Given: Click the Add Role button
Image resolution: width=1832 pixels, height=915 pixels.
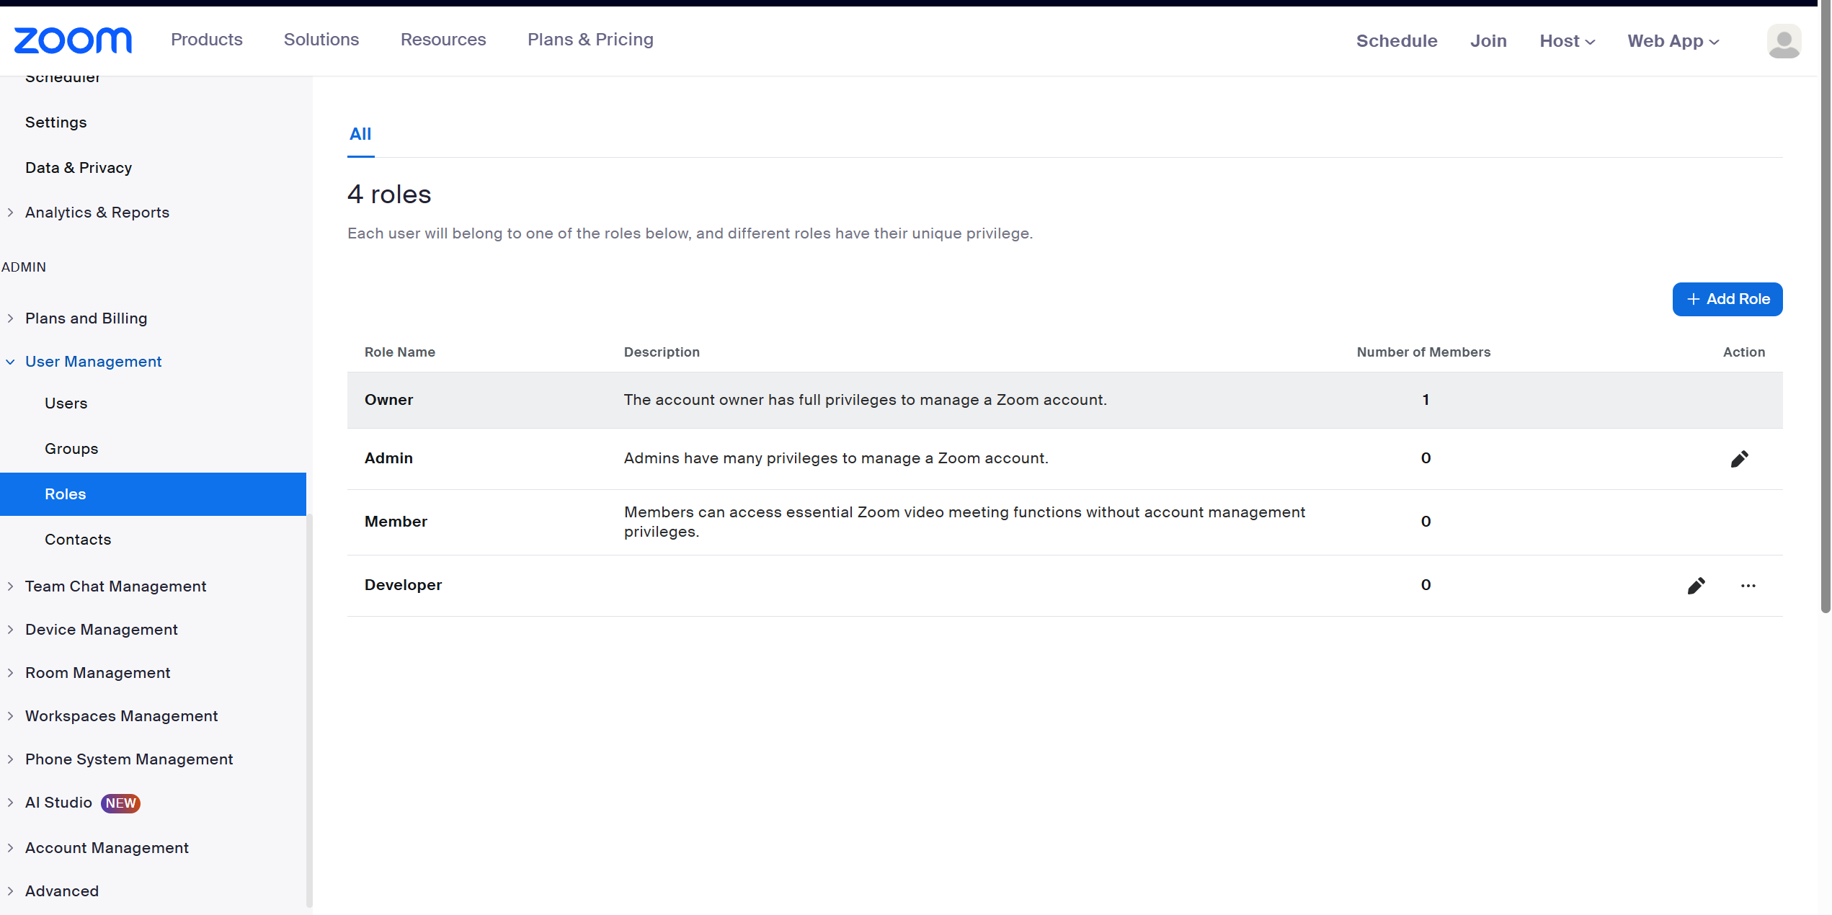Looking at the screenshot, I should pos(1727,299).
